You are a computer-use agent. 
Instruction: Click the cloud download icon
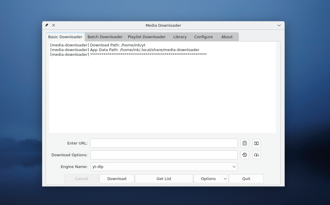coord(256,155)
